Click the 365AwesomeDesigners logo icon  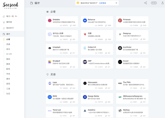click(120, 97)
